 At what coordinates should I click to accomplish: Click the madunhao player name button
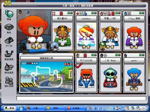pyautogui.click(x=86, y=18)
